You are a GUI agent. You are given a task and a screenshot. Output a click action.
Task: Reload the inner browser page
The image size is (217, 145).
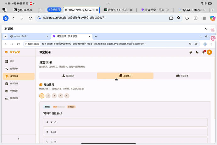coord(18,44)
